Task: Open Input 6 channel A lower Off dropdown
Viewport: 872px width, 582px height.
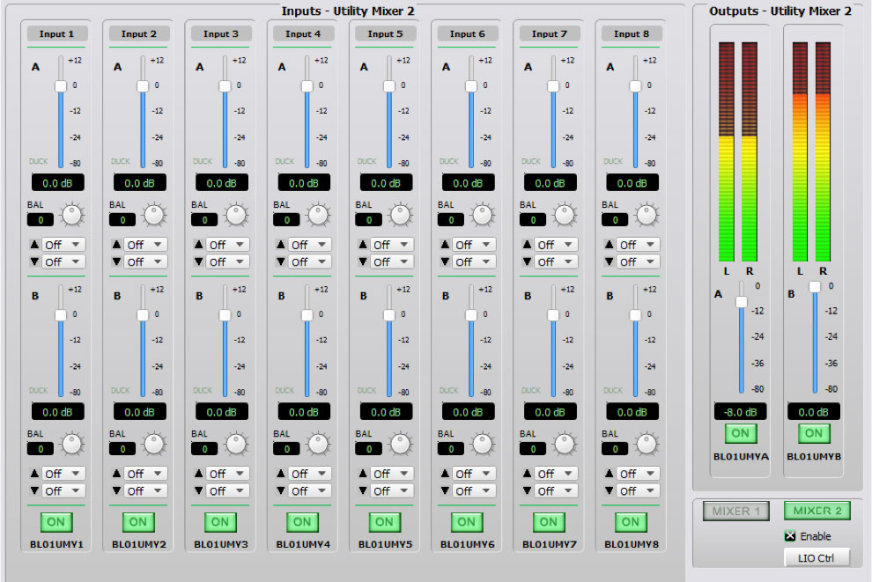Action: click(x=473, y=262)
